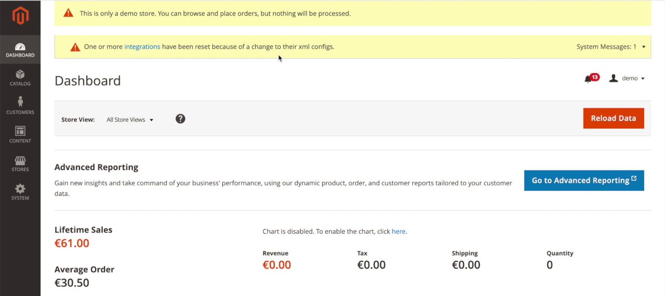The height and width of the screenshot is (296, 665).
Task: Click the Magento logo icon
Action: (20, 16)
